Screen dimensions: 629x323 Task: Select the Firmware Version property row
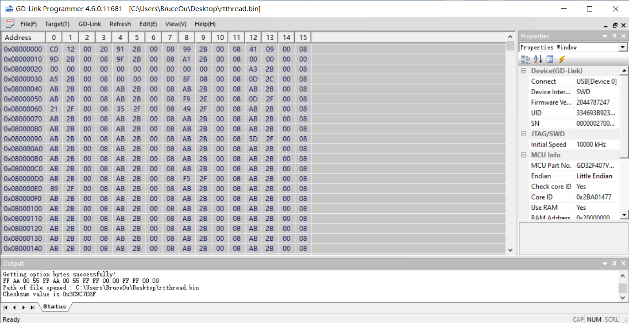pyautogui.click(x=574, y=102)
